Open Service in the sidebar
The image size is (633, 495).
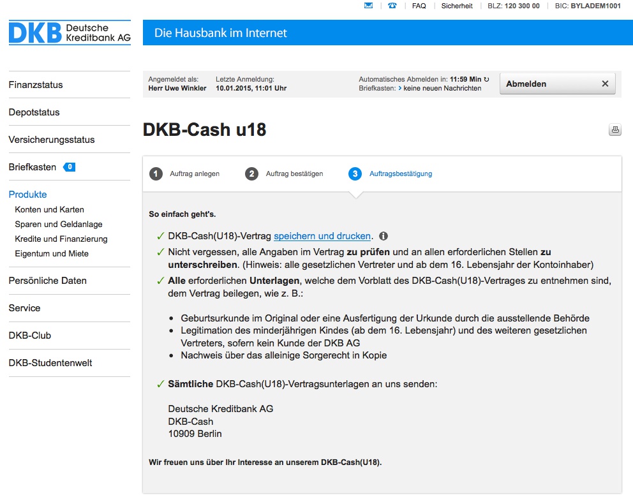pos(24,308)
